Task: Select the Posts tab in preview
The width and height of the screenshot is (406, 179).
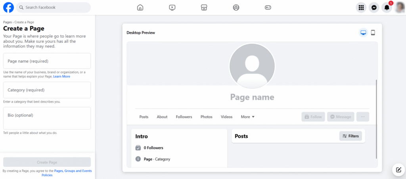Action: [144, 117]
